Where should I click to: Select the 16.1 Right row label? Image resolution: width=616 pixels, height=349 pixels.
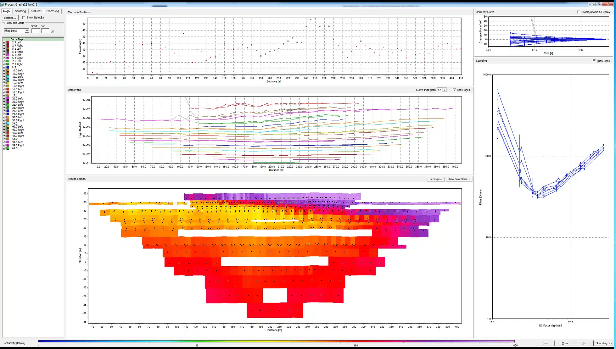pos(18,92)
